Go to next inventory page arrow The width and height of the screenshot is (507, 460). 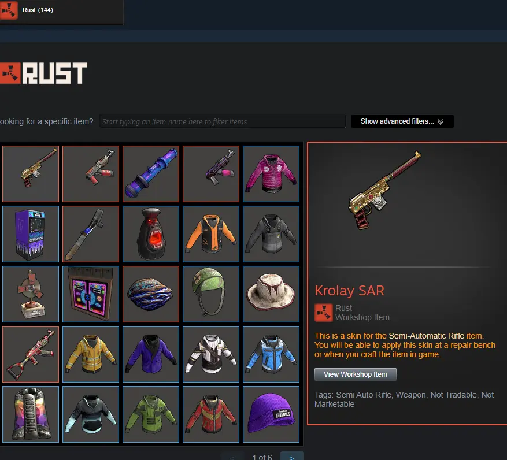point(291,457)
